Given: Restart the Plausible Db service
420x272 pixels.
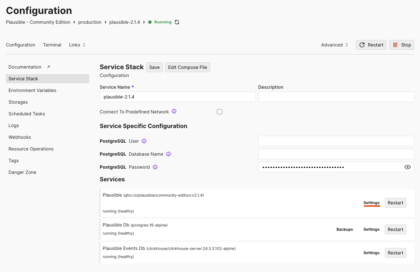Looking at the screenshot, I should click(396, 229).
